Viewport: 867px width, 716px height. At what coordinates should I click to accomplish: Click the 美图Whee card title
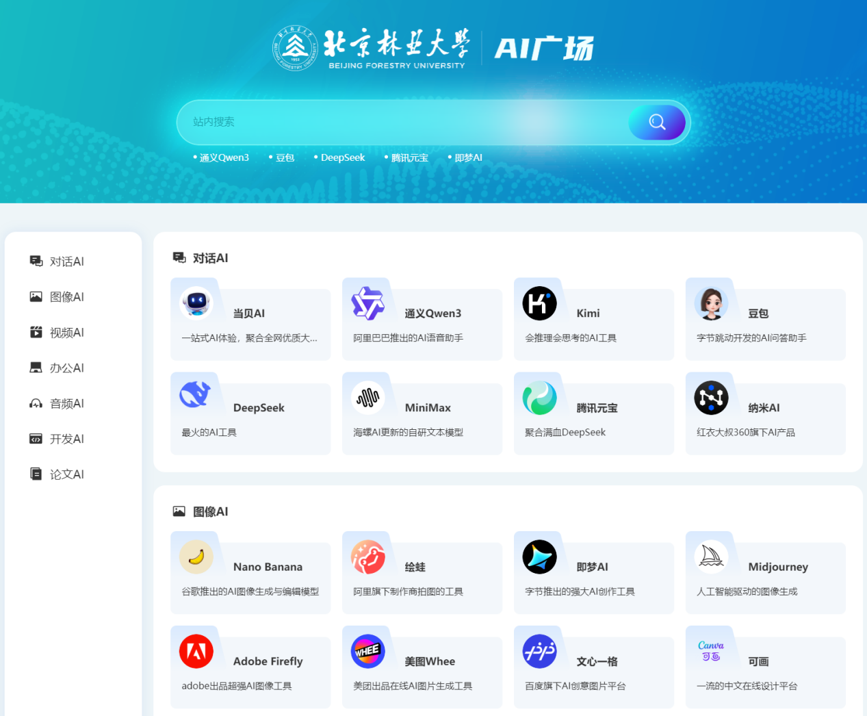pyautogui.click(x=430, y=662)
